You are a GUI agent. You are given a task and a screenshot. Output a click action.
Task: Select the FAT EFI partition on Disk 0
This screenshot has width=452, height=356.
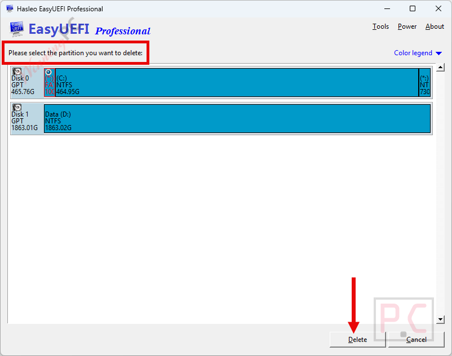pyautogui.click(x=49, y=82)
